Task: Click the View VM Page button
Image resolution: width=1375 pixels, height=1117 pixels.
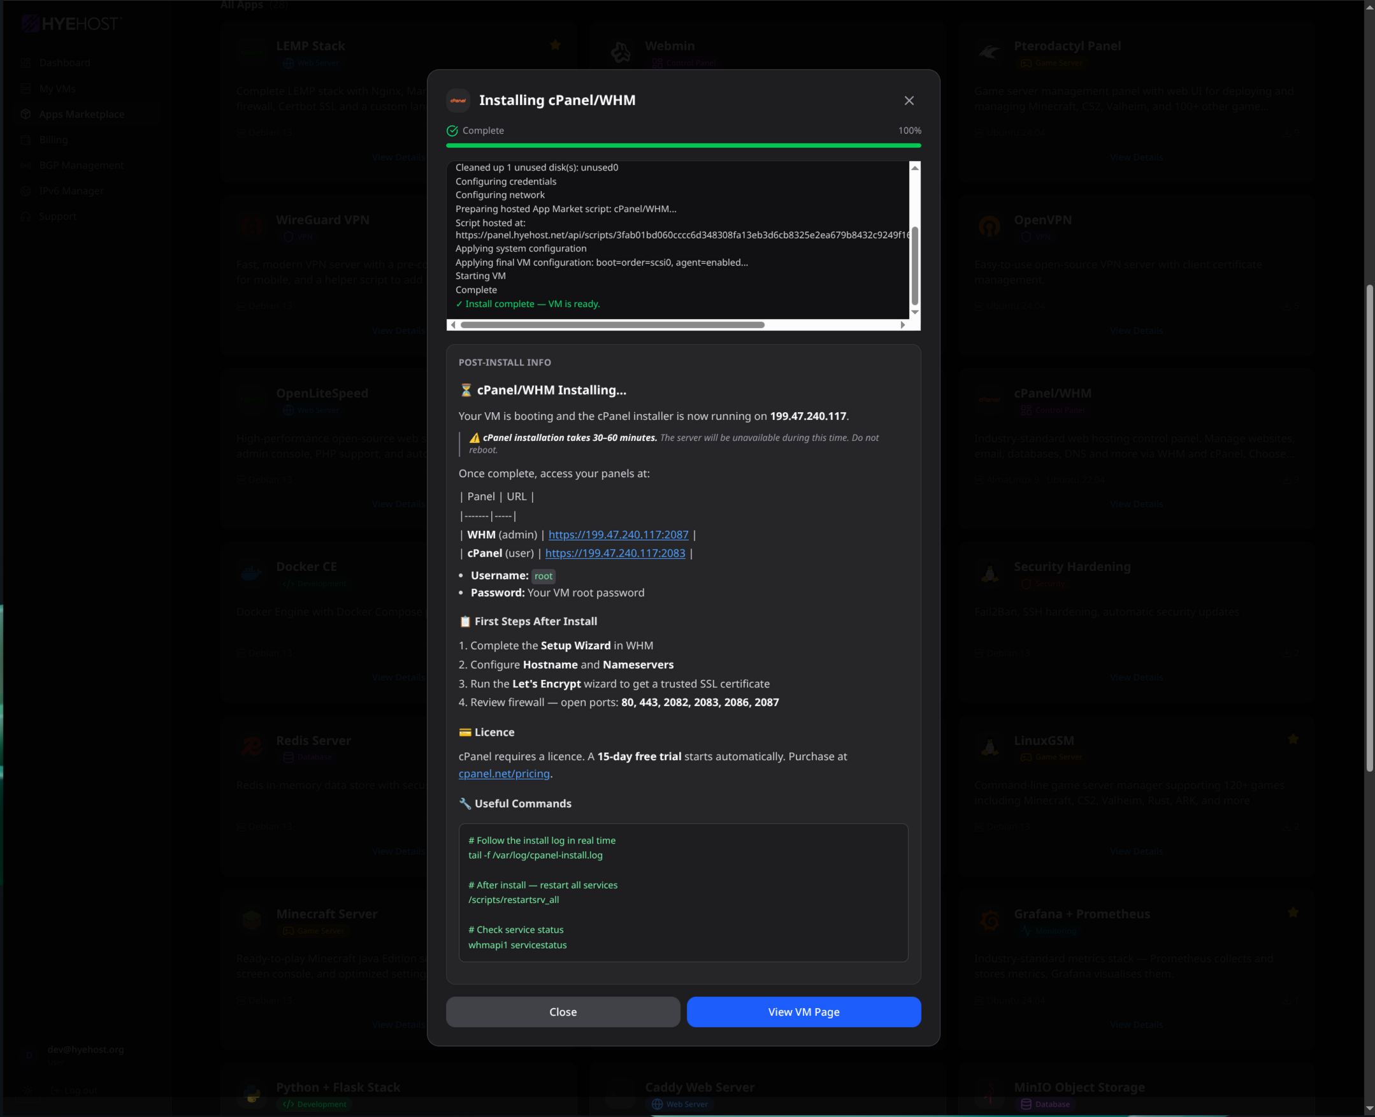Action: (803, 1011)
